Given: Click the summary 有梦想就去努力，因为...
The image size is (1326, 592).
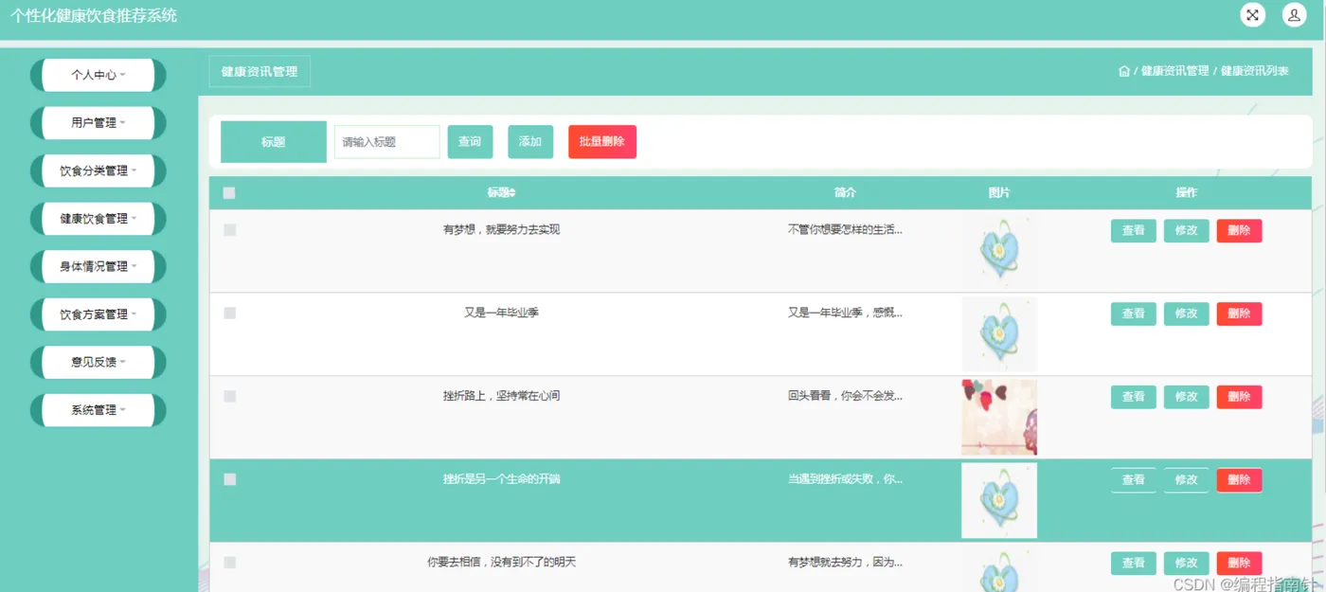Looking at the screenshot, I should (845, 563).
